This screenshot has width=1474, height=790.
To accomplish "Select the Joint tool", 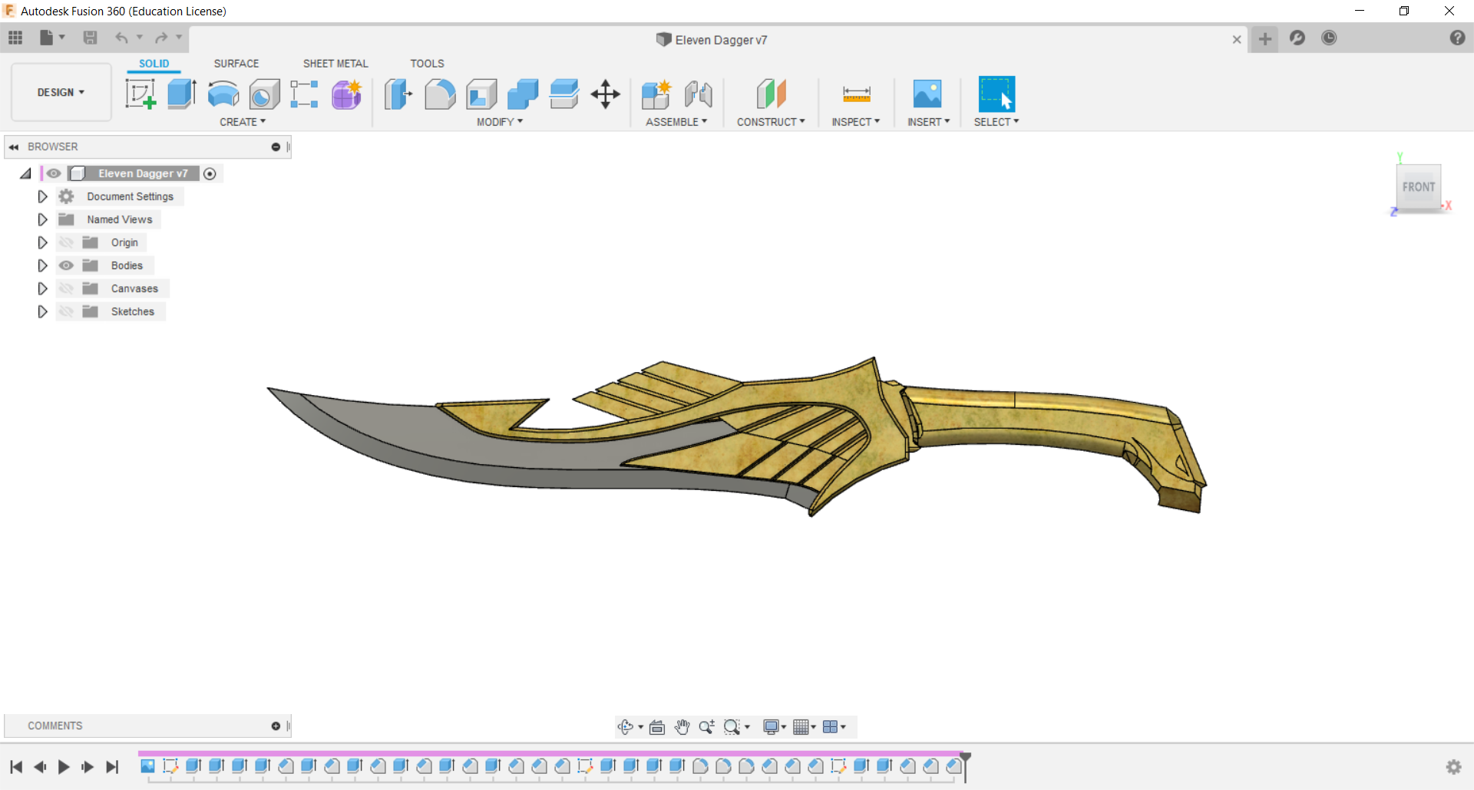I will [x=699, y=94].
